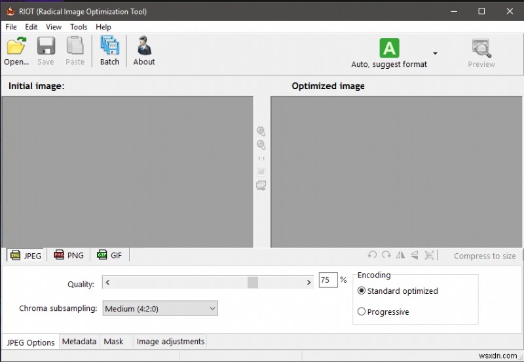Switch to the PNG tab
The height and width of the screenshot is (362, 524).
[x=69, y=255]
